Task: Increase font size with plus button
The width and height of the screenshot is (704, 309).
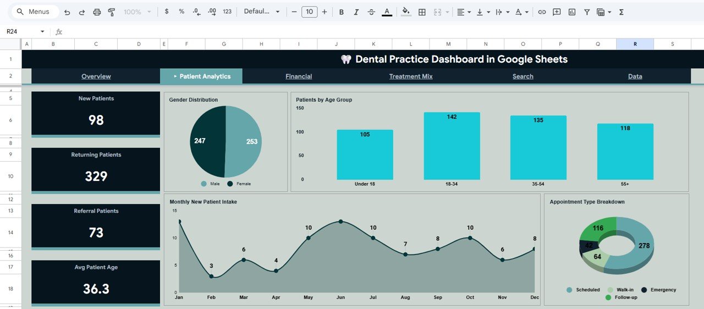Action: pyautogui.click(x=324, y=12)
